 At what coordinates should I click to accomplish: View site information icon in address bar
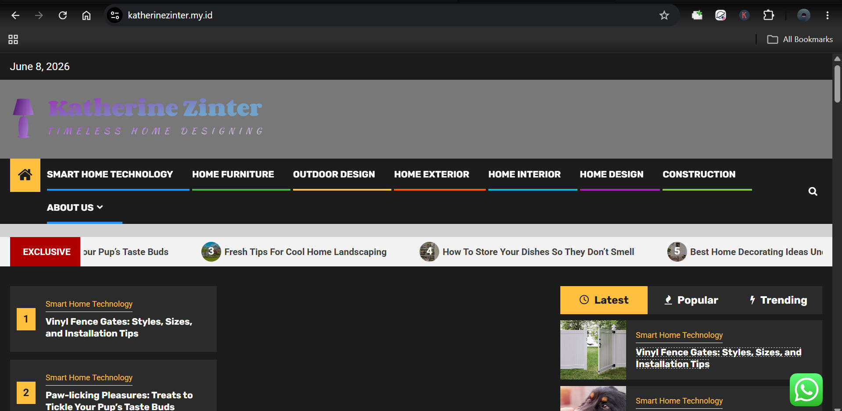click(x=115, y=15)
